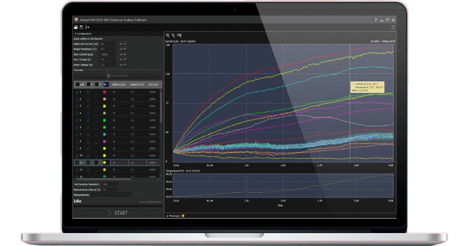The image size is (470, 246).
Task: Open the header blue color dropdown
Action: [x=105, y=84]
